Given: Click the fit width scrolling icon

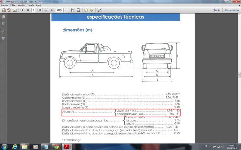Looking at the screenshot, I should 73,10.
